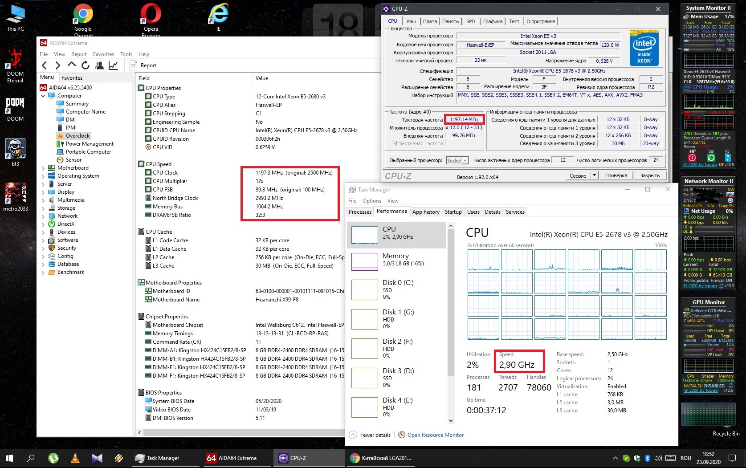Click the touch keyboard tray icon

(x=670, y=458)
